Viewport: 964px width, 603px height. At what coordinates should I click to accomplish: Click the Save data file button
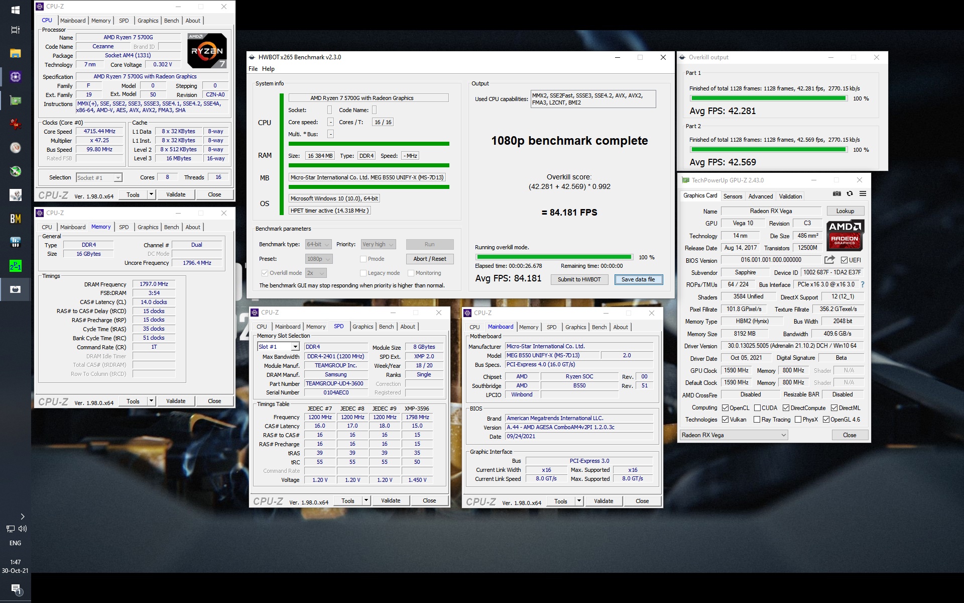click(x=638, y=279)
